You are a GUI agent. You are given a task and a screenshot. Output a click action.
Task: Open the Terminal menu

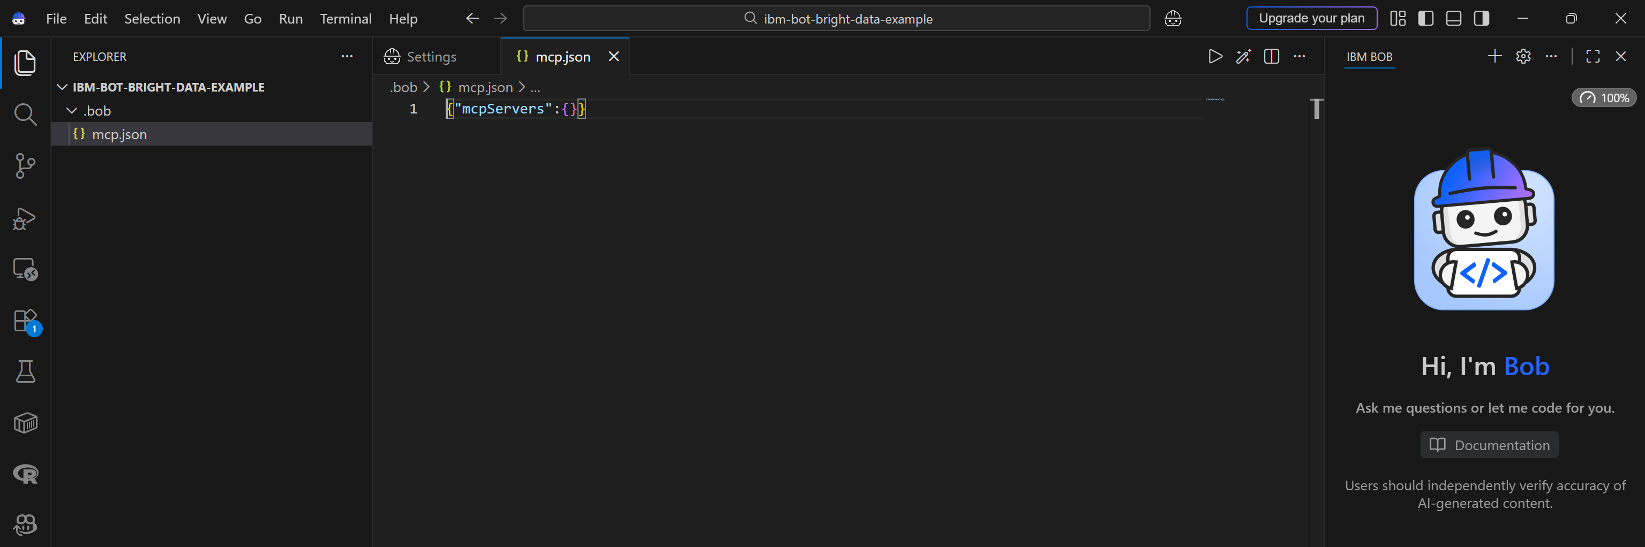[x=345, y=19]
